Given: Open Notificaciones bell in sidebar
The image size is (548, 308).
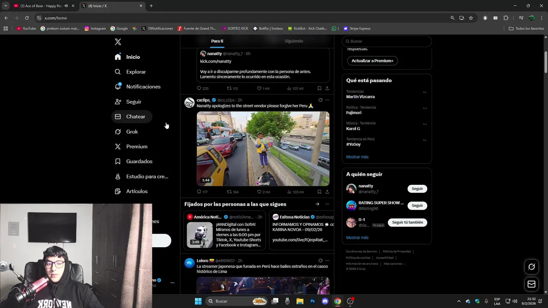Looking at the screenshot, I should tap(138, 86).
